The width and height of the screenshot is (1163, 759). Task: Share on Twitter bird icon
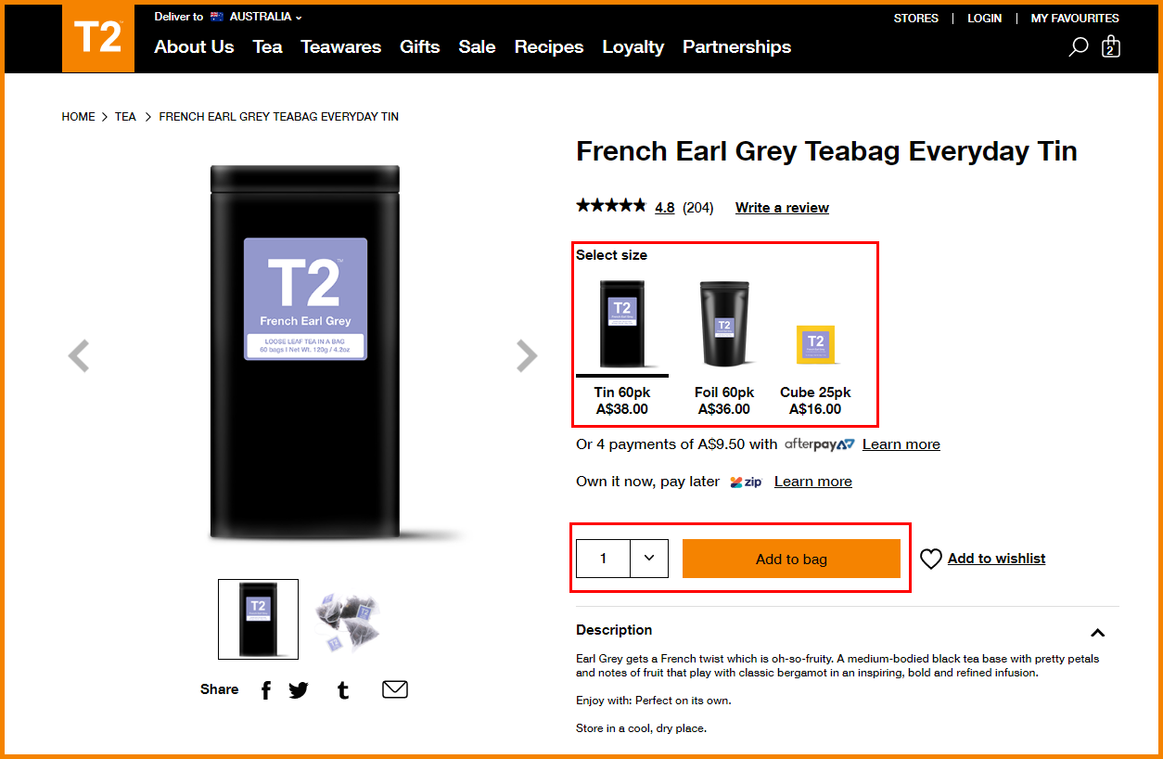(x=299, y=689)
